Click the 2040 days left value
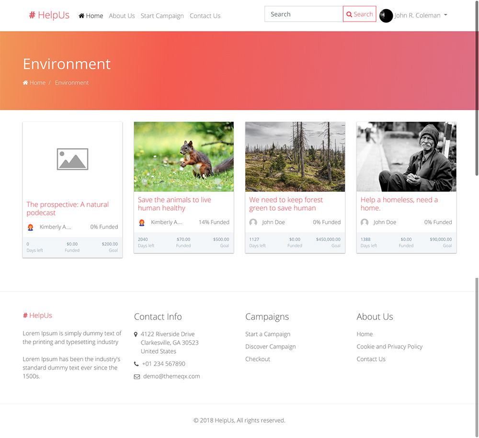Screen dimensions: 479x438 143,239
